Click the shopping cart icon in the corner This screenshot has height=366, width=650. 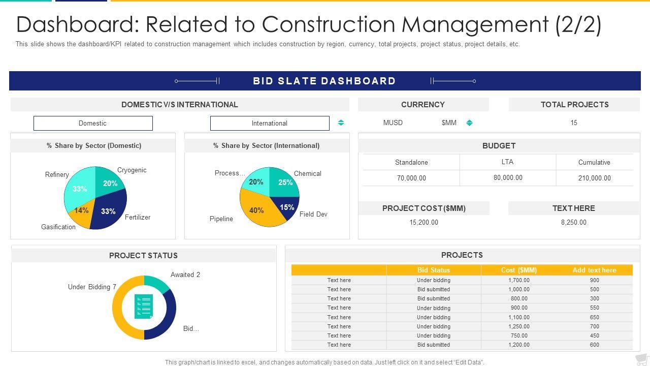(642, 359)
